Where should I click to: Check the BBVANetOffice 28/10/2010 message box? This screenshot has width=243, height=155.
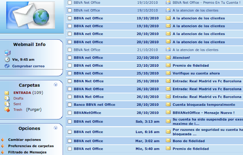click(x=70, y=113)
